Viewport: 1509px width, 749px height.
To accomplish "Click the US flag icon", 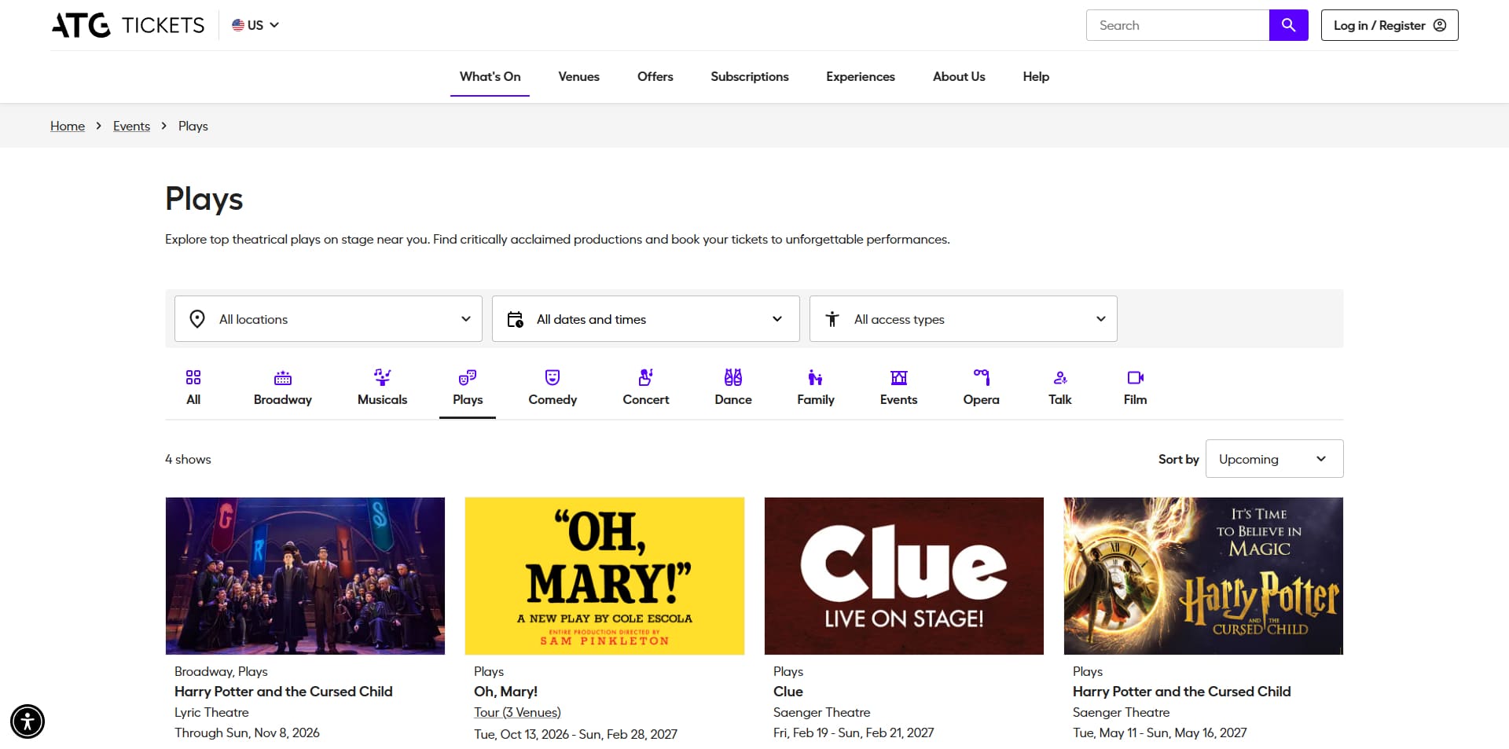I will click(238, 25).
